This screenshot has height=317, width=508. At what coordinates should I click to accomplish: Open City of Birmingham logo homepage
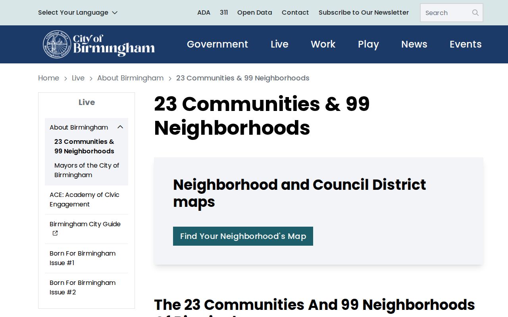tap(99, 44)
